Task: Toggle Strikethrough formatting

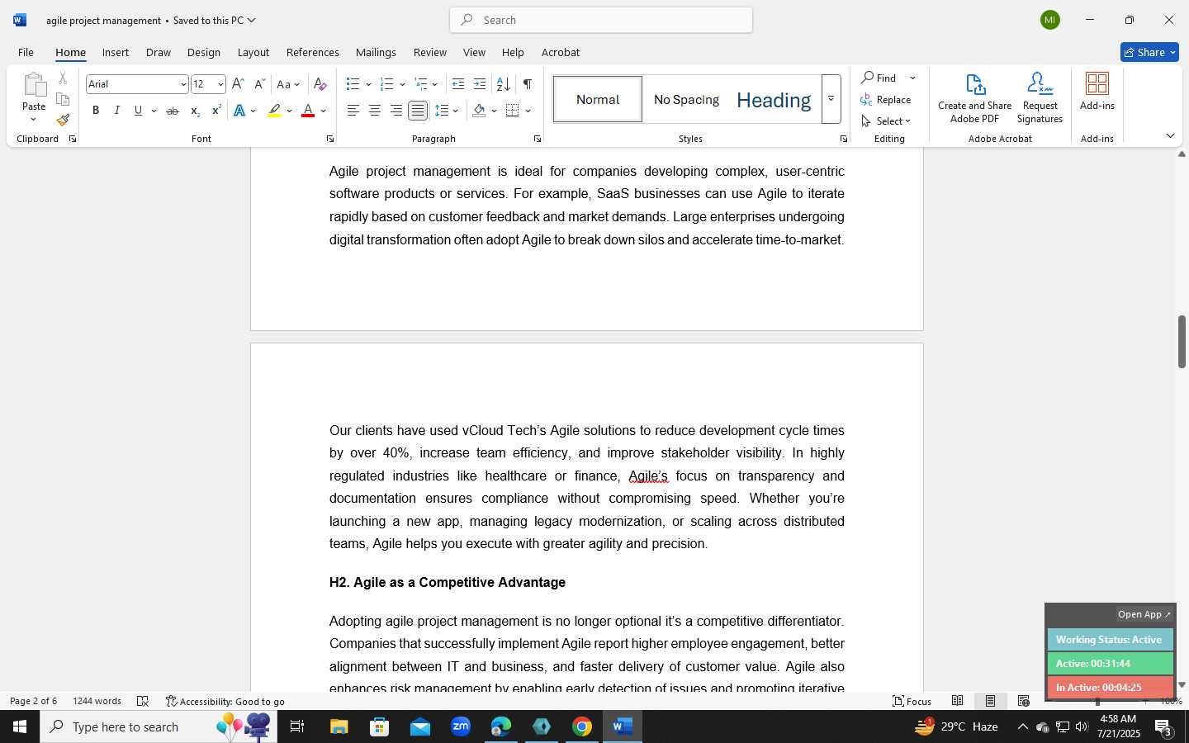Action: [173, 111]
